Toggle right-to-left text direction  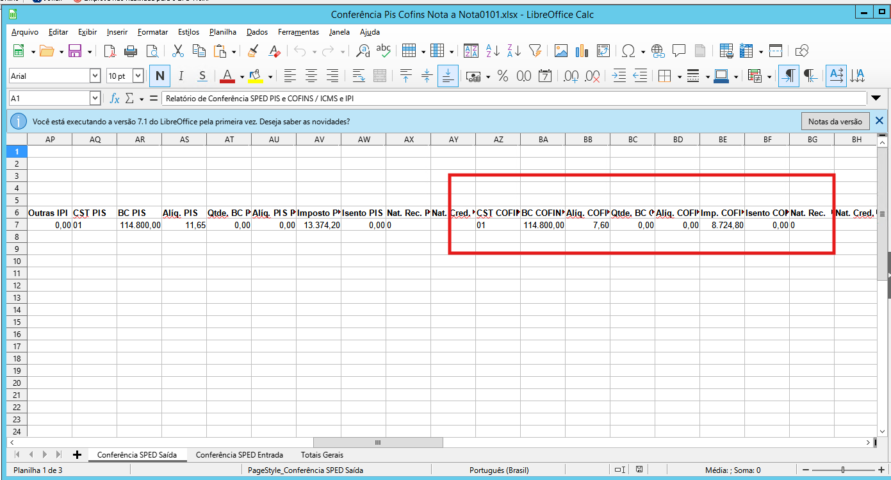click(810, 76)
